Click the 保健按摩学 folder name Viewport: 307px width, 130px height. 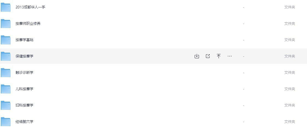tap(25, 56)
